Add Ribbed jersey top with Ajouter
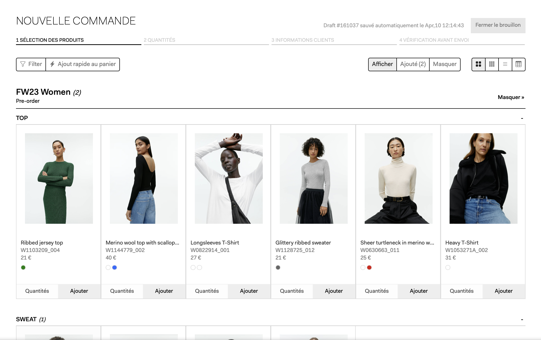 79,291
